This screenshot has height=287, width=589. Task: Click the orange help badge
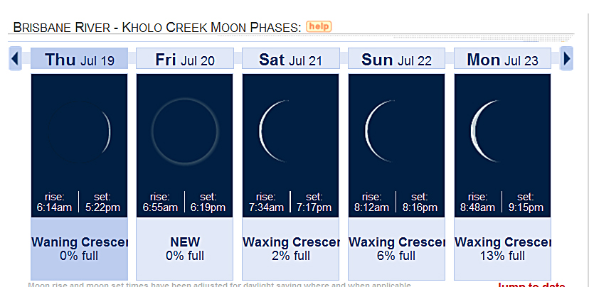coord(319,27)
